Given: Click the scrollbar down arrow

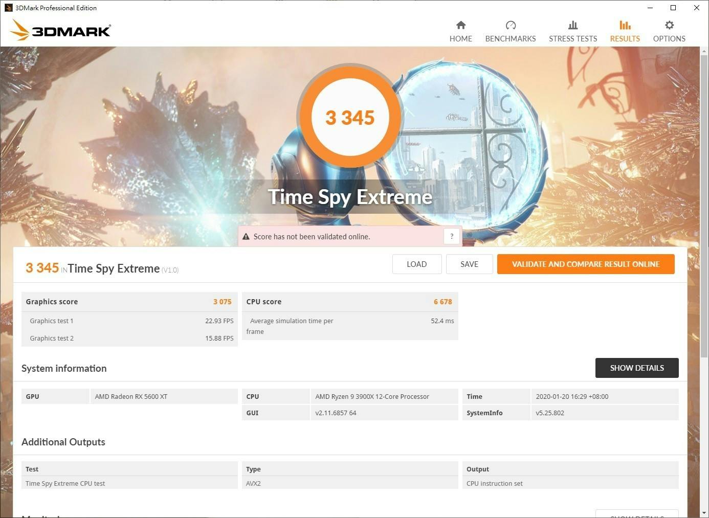Looking at the screenshot, I should coord(704,512).
